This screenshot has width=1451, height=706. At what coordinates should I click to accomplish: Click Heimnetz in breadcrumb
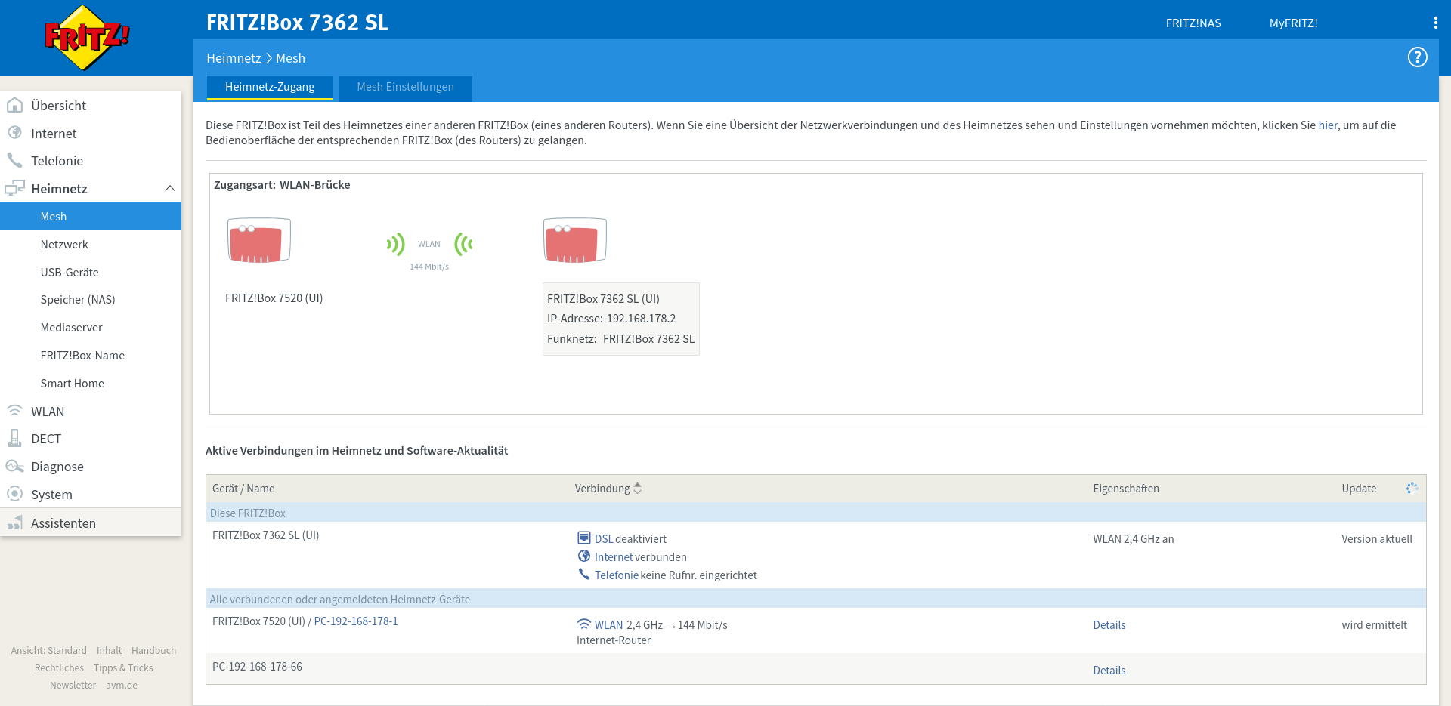tap(234, 58)
